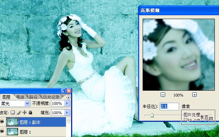Open the fill slider arrow
The height and width of the screenshot is (137, 219).
(x=67, y=113)
